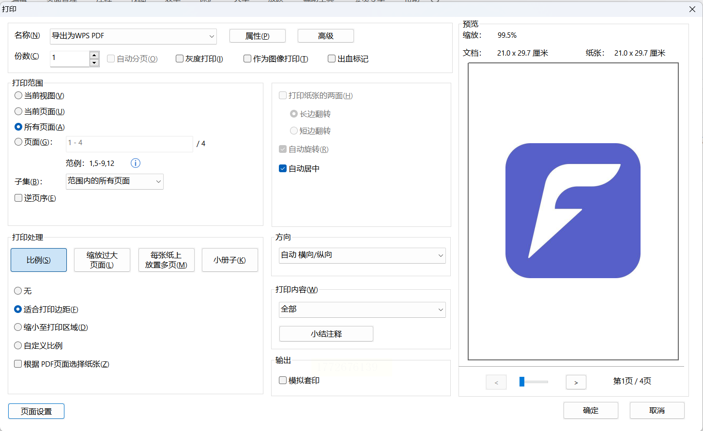Click the 确定 confirm button

(x=590, y=410)
